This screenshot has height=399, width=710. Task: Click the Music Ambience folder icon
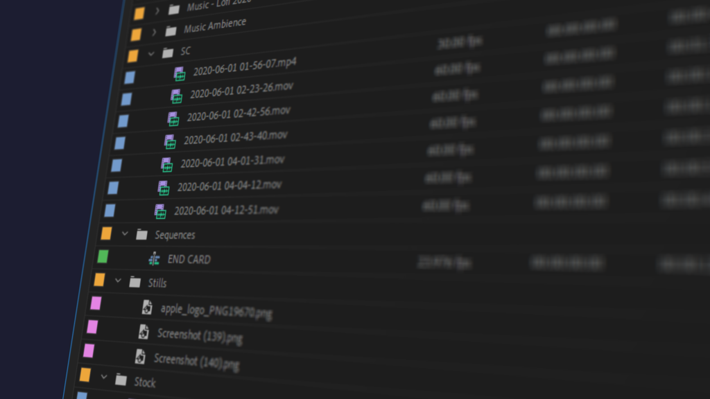171,31
